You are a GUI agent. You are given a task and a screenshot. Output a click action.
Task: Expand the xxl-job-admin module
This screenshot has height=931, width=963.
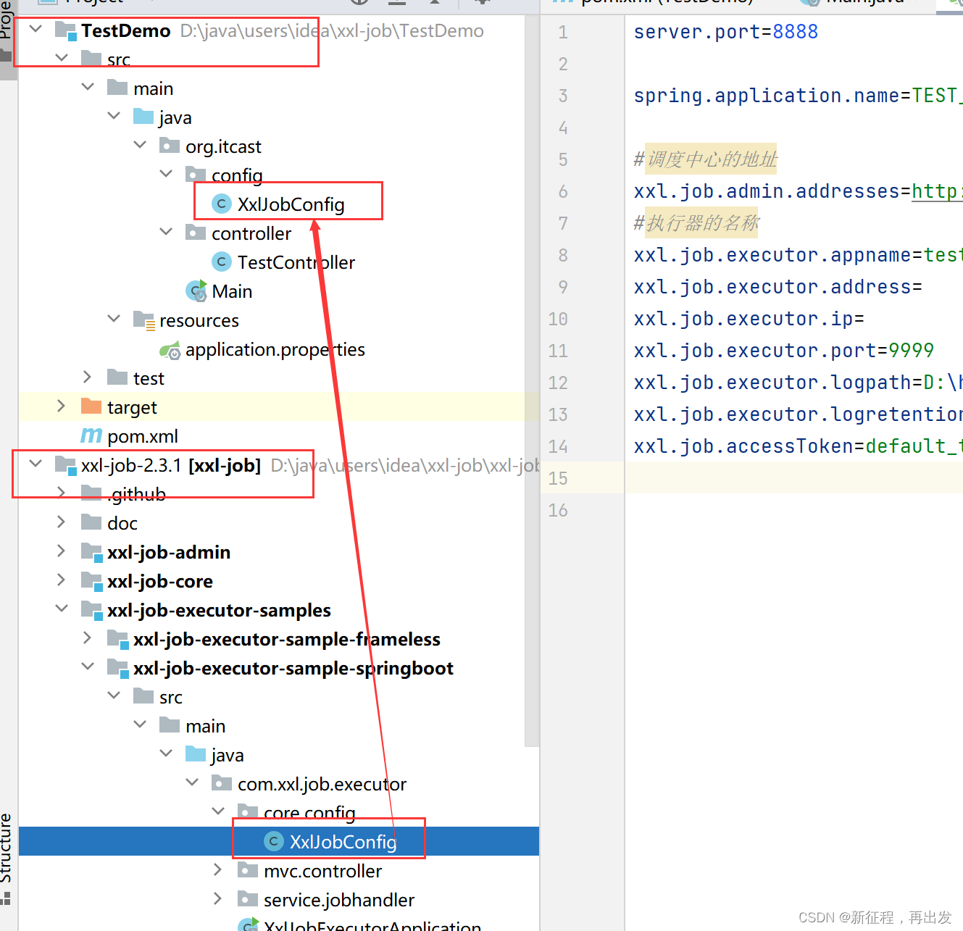[x=62, y=551]
